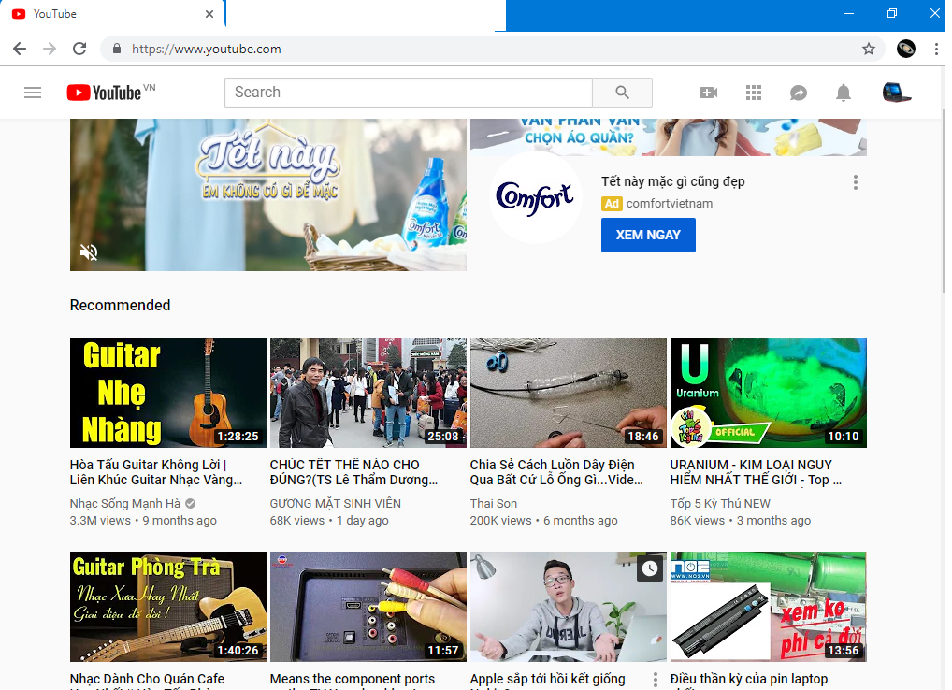Select the YouTube browser tab

(112, 14)
